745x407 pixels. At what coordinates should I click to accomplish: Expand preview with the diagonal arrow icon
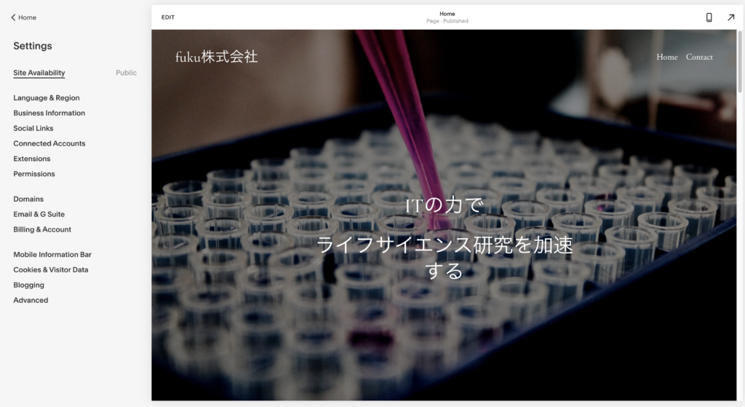(730, 17)
